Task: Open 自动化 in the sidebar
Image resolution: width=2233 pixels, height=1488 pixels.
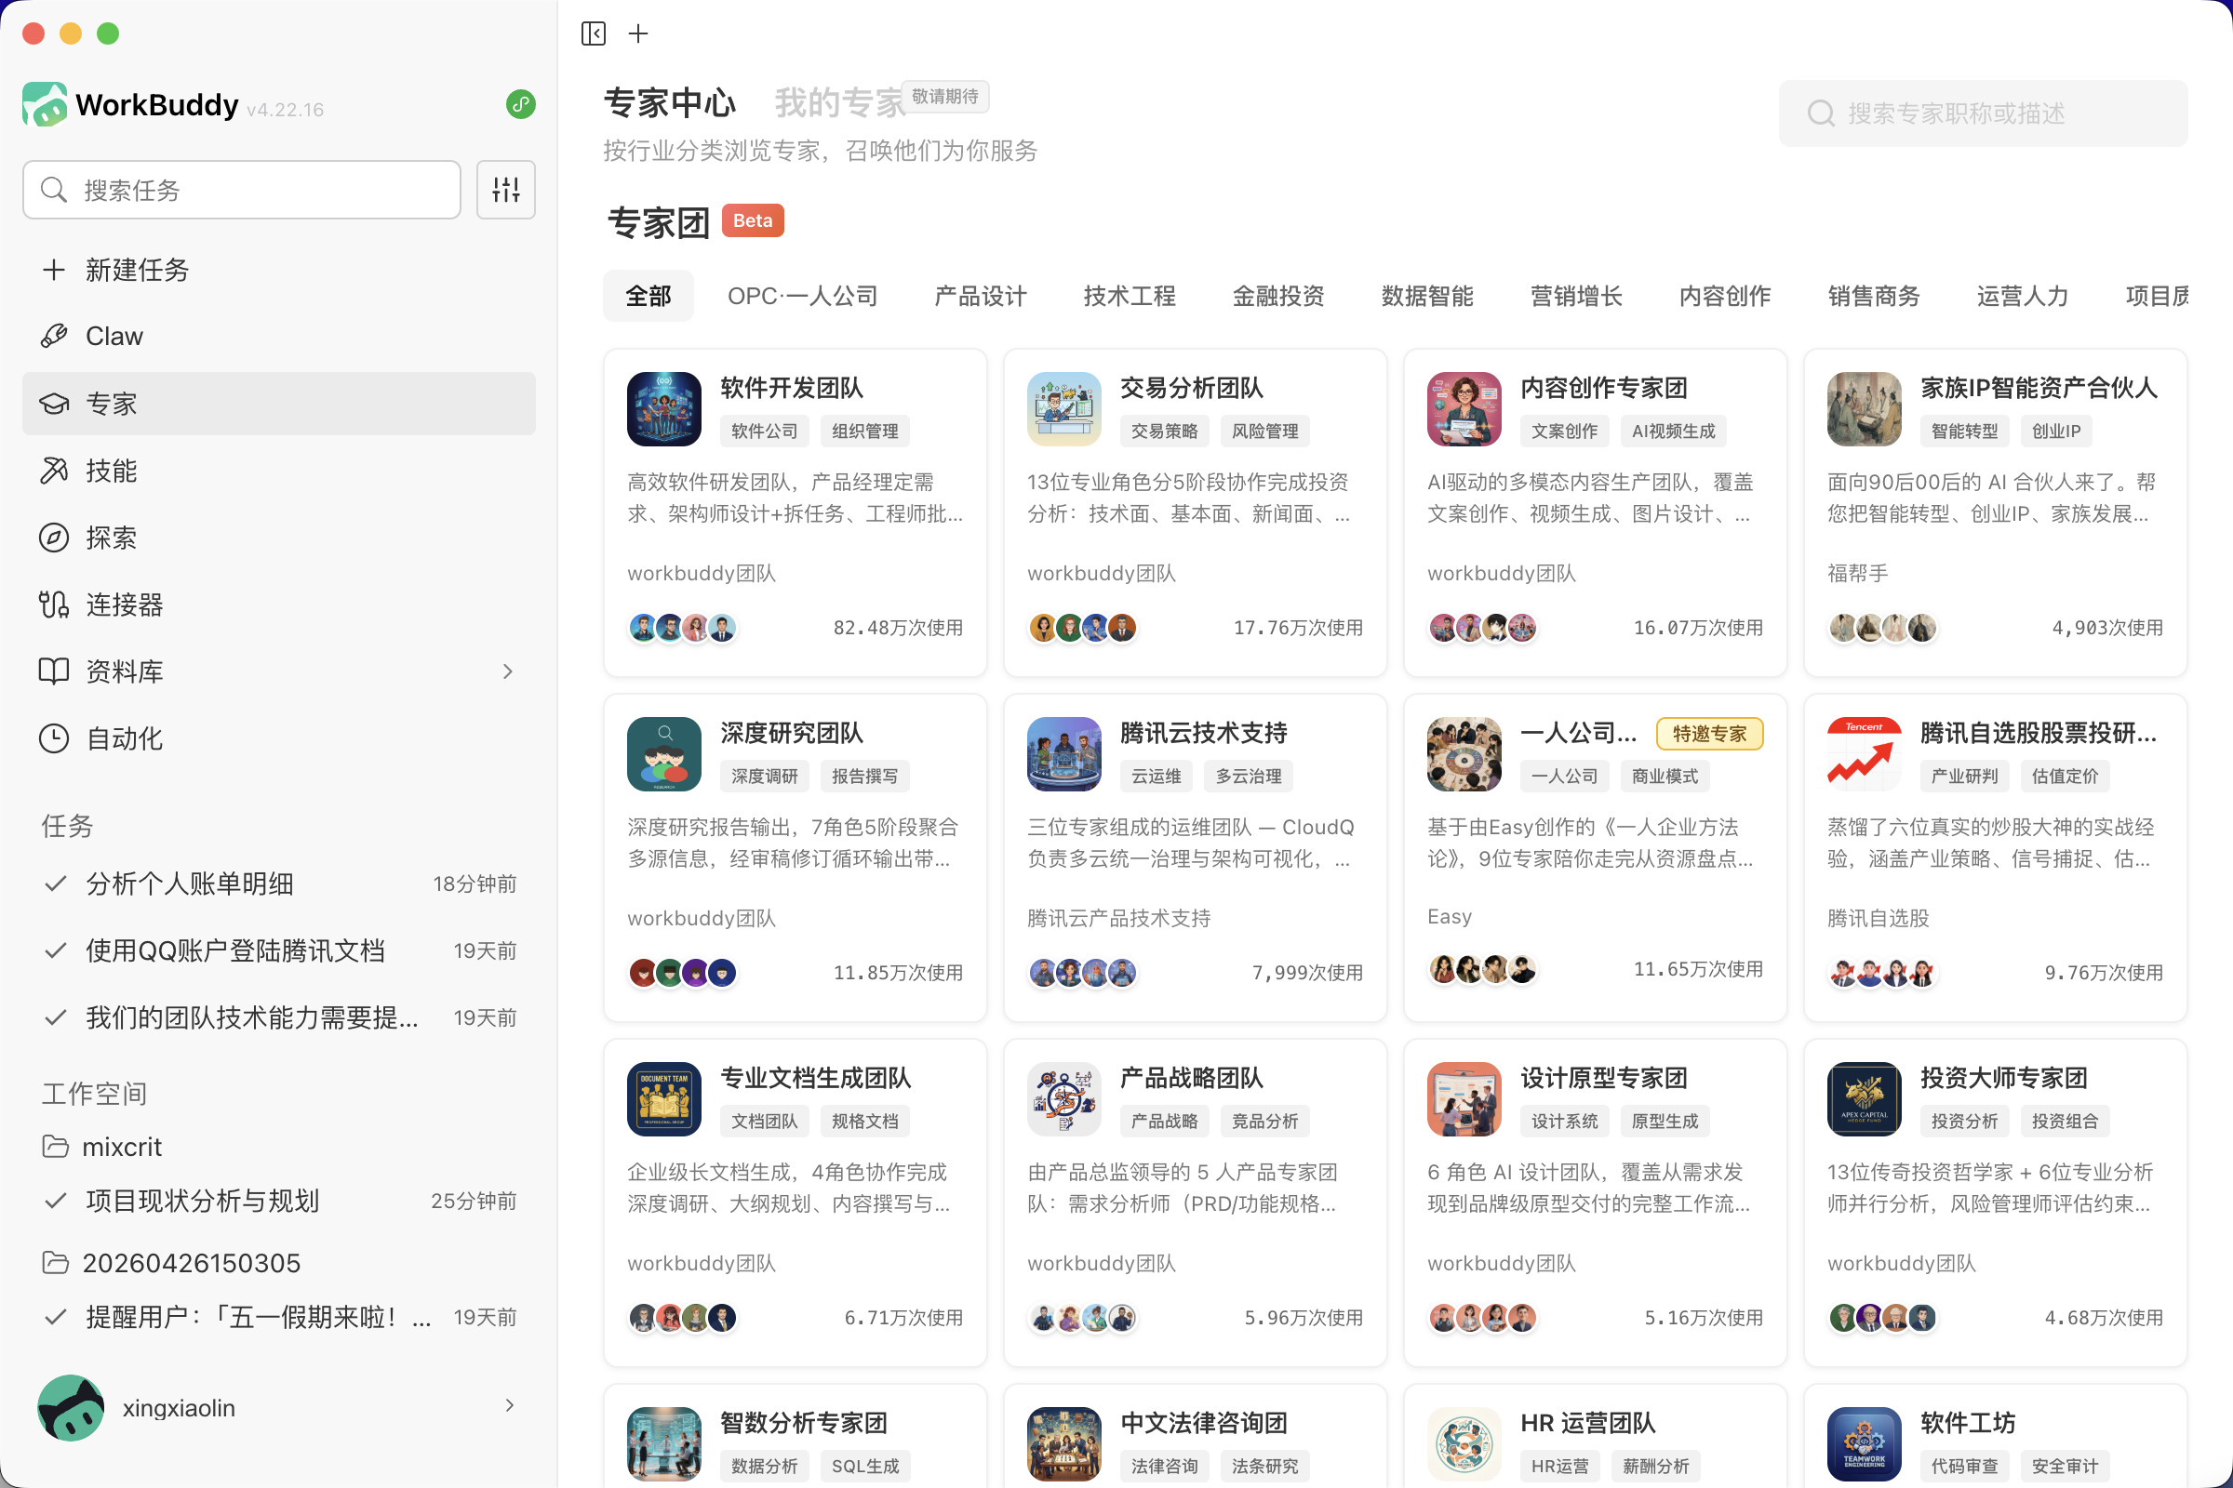Action: point(279,738)
